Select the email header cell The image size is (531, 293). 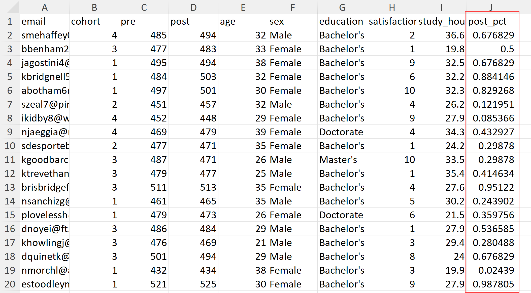point(45,21)
